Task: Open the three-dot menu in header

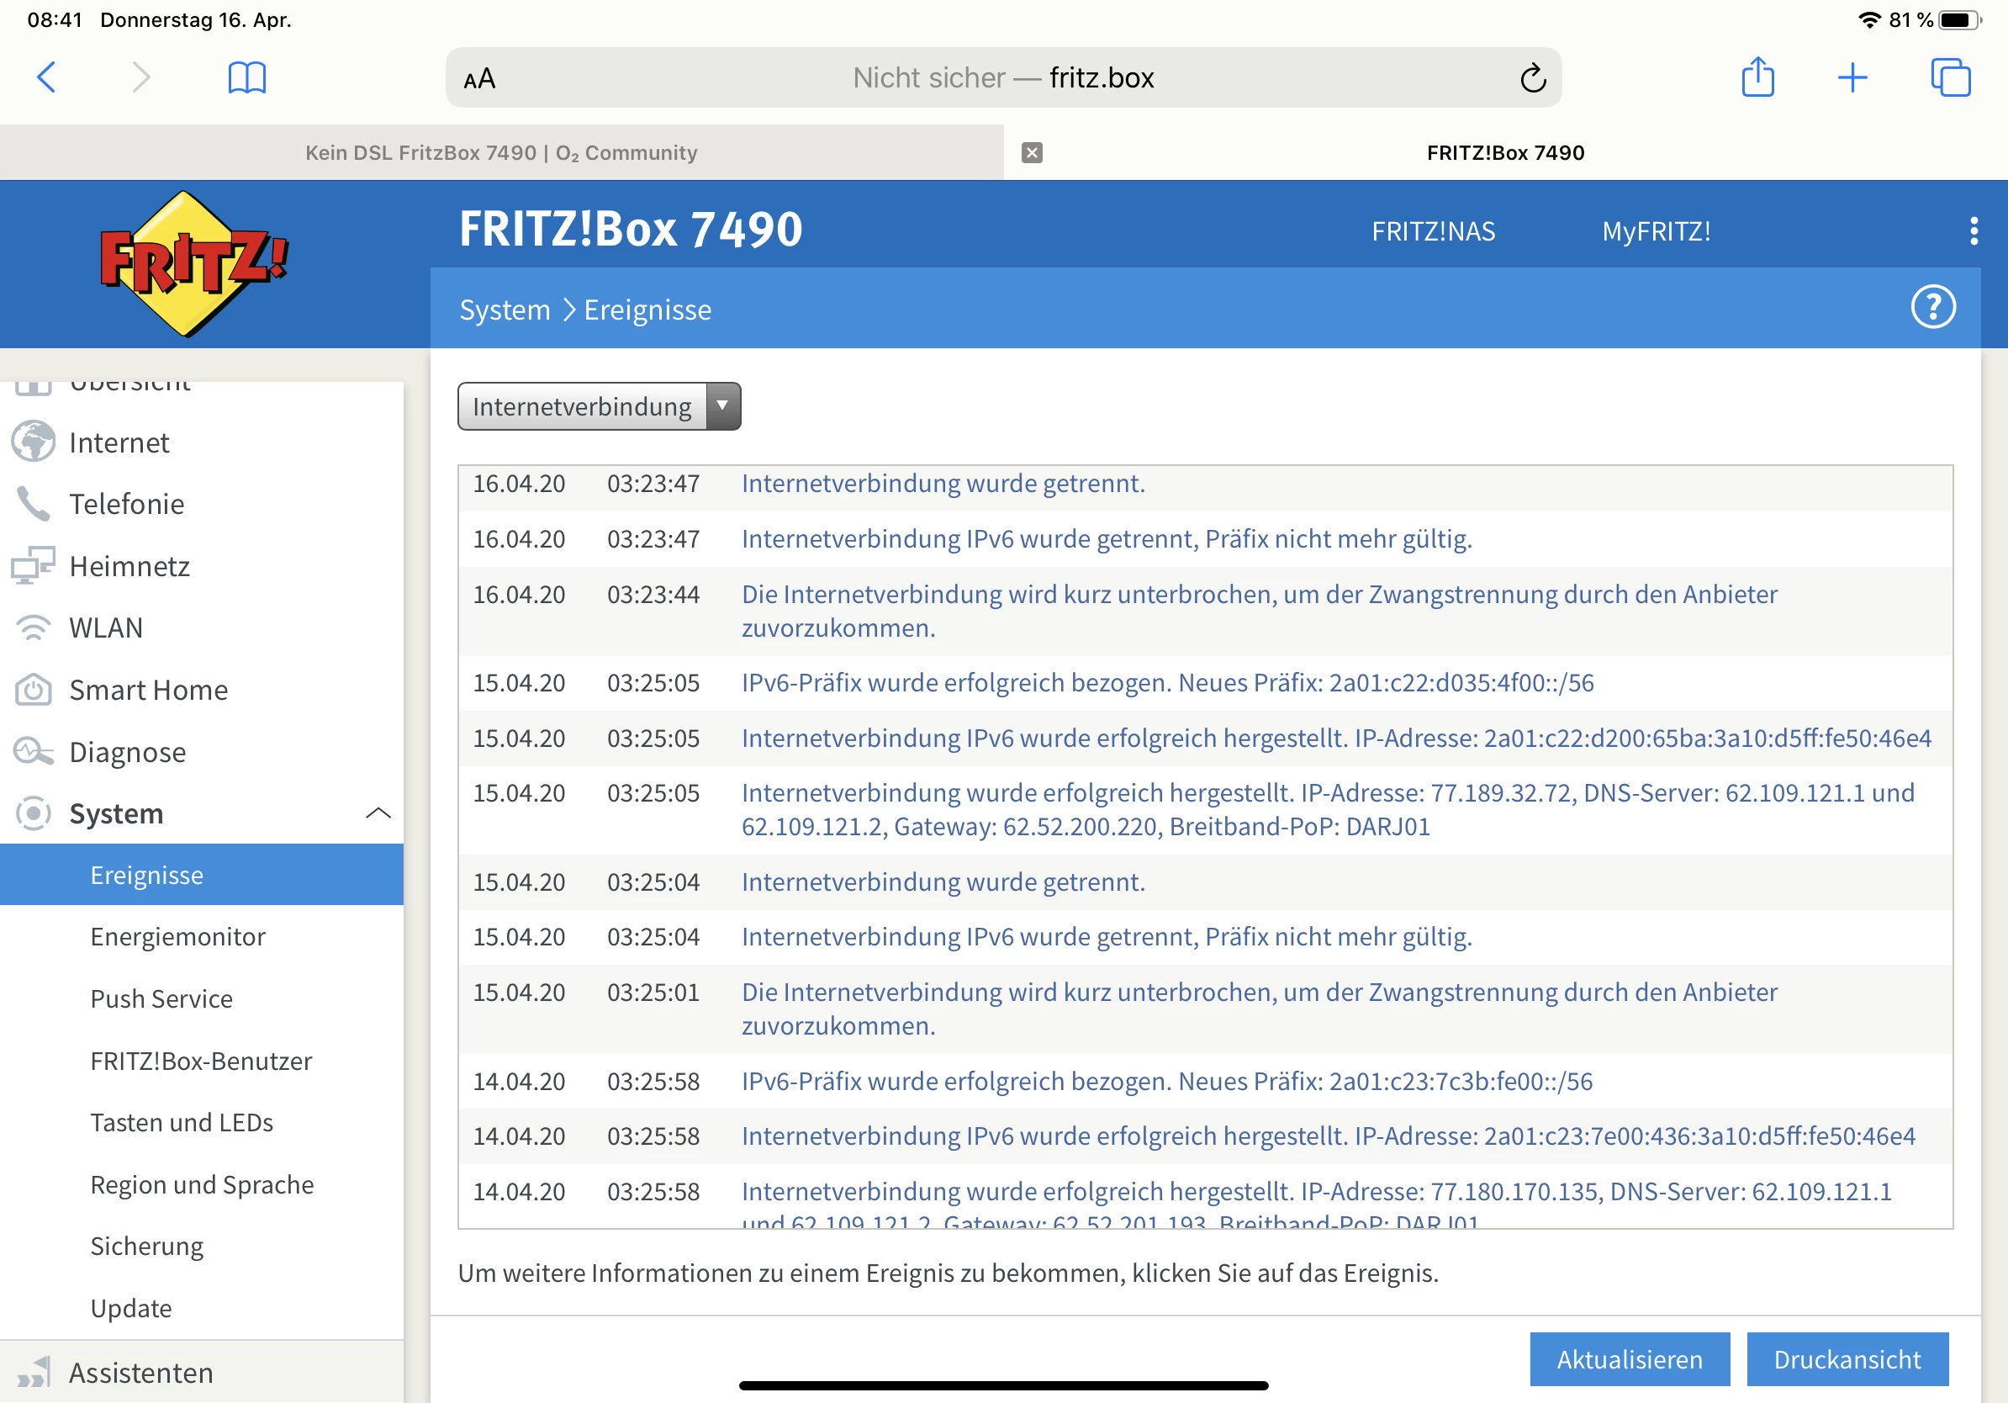Action: (1973, 231)
